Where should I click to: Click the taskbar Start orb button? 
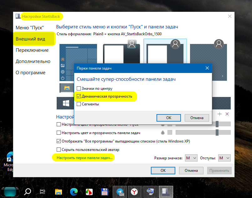[10, 191]
